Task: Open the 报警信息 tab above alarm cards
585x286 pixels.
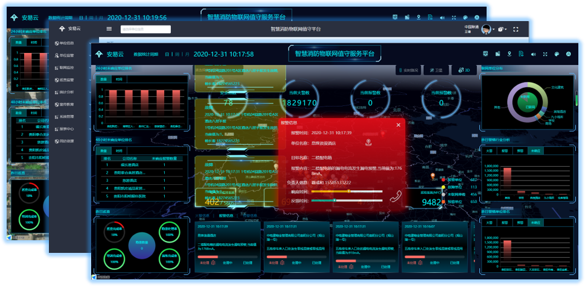Action: (226, 215)
